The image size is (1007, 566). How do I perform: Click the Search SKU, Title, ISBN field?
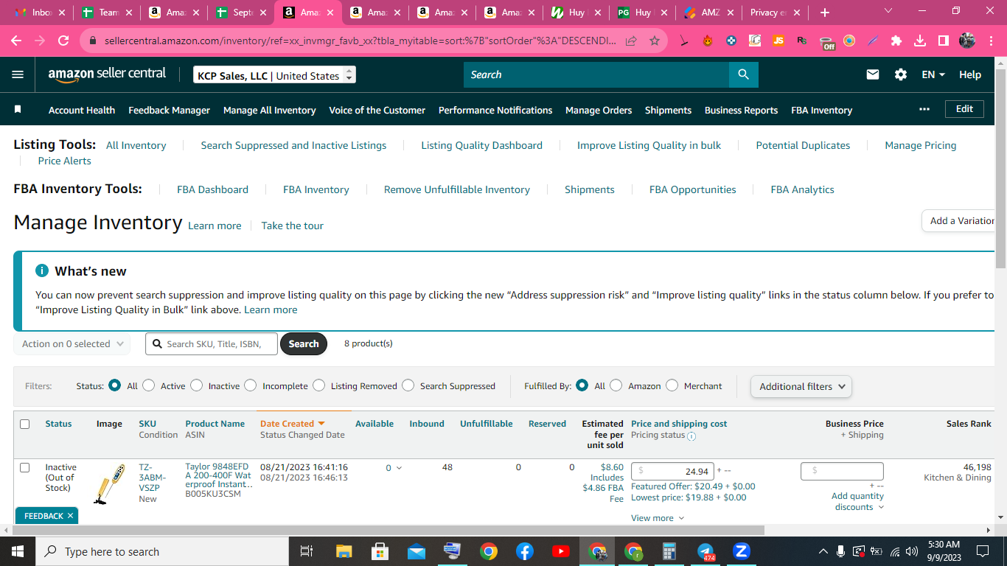tap(212, 343)
